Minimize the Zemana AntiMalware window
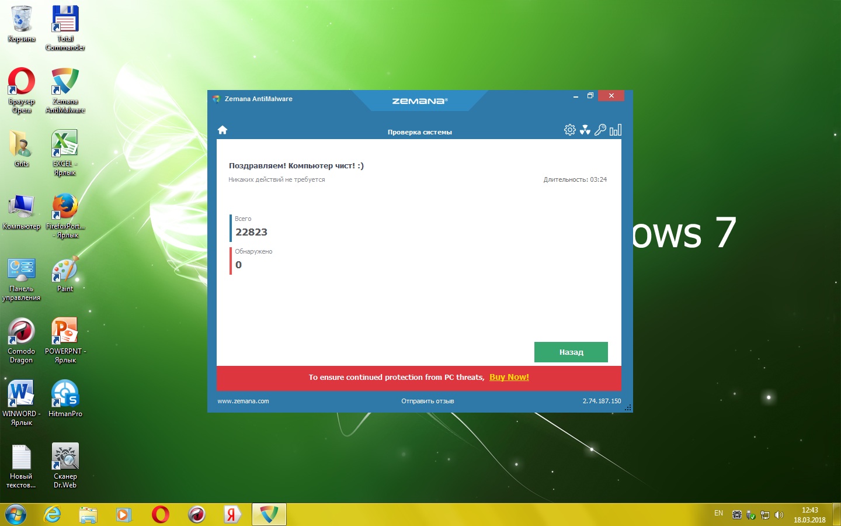Screen dimensions: 841x526 pyautogui.click(x=575, y=96)
